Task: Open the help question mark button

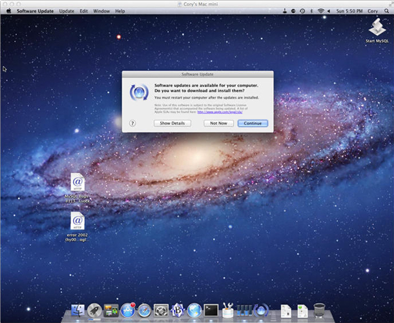Action: 132,123
